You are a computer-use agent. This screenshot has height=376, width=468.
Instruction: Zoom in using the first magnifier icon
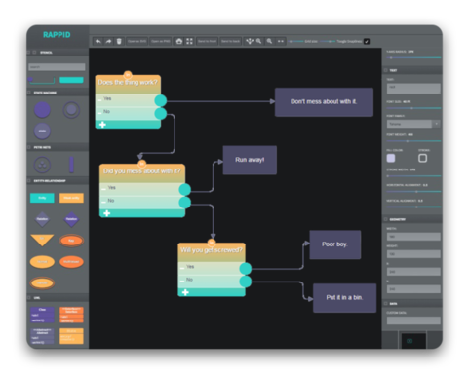(x=259, y=41)
